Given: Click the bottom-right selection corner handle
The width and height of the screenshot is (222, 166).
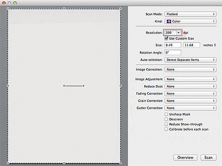Looking at the screenshot, I should point(120,163).
